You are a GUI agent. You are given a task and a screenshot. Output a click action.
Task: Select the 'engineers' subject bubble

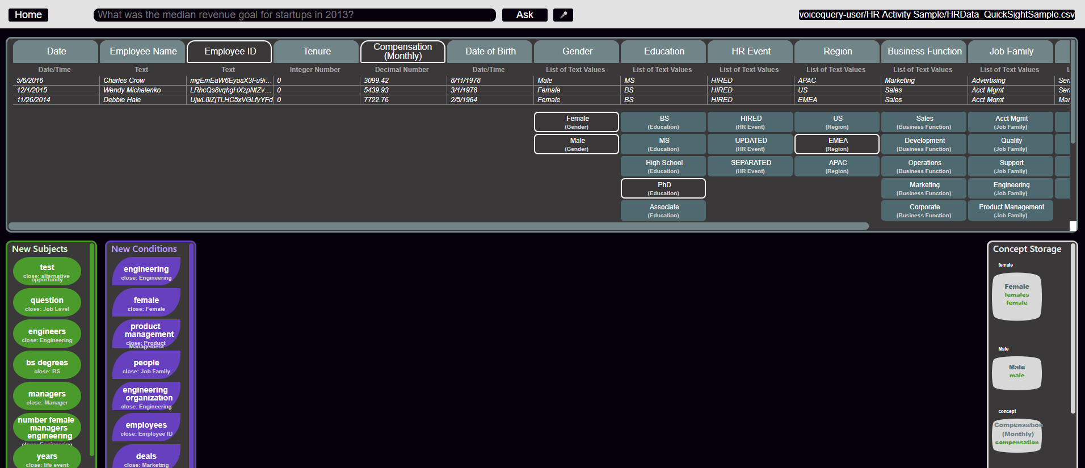click(47, 334)
